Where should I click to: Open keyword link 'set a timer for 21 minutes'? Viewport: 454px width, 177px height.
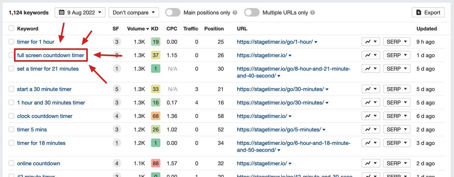48,69
